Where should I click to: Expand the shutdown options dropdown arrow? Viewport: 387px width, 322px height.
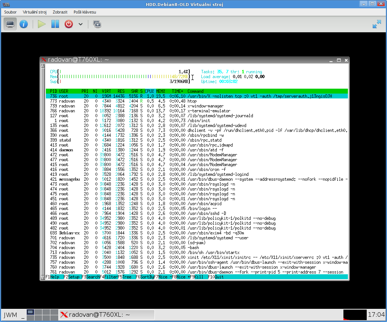(80, 24)
